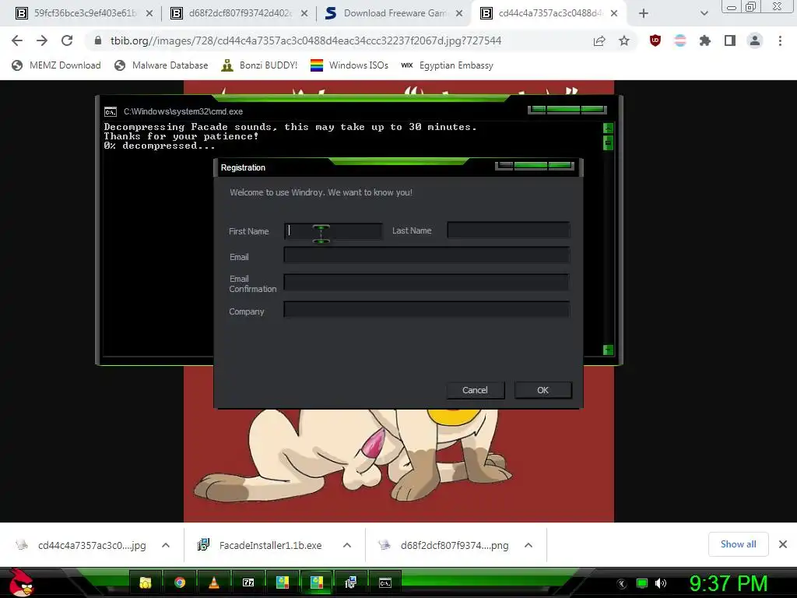Open the uBlock Origin extension icon

click(655, 40)
